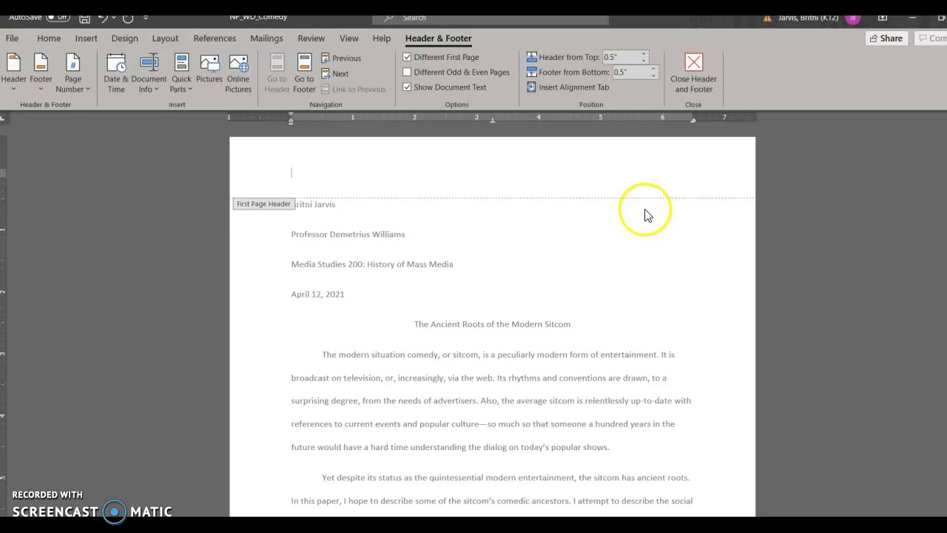Open the Undo history dropdown arrow
947x533 pixels.
(x=113, y=17)
